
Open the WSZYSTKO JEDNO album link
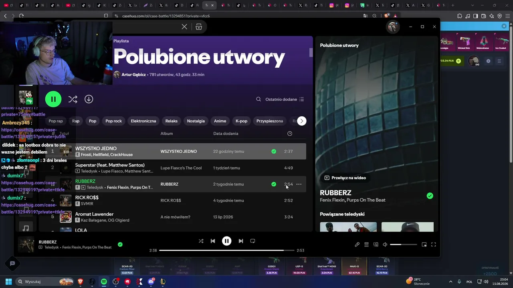pyautogui.click(x=179, y=152)
